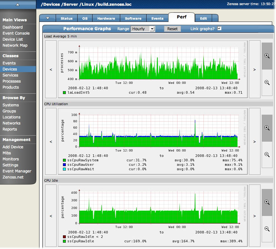Image resolution: width=276 pixels, height=249 pixels.
Task: Zoom in on CPU Utilization graph
Action: [267, 127]
